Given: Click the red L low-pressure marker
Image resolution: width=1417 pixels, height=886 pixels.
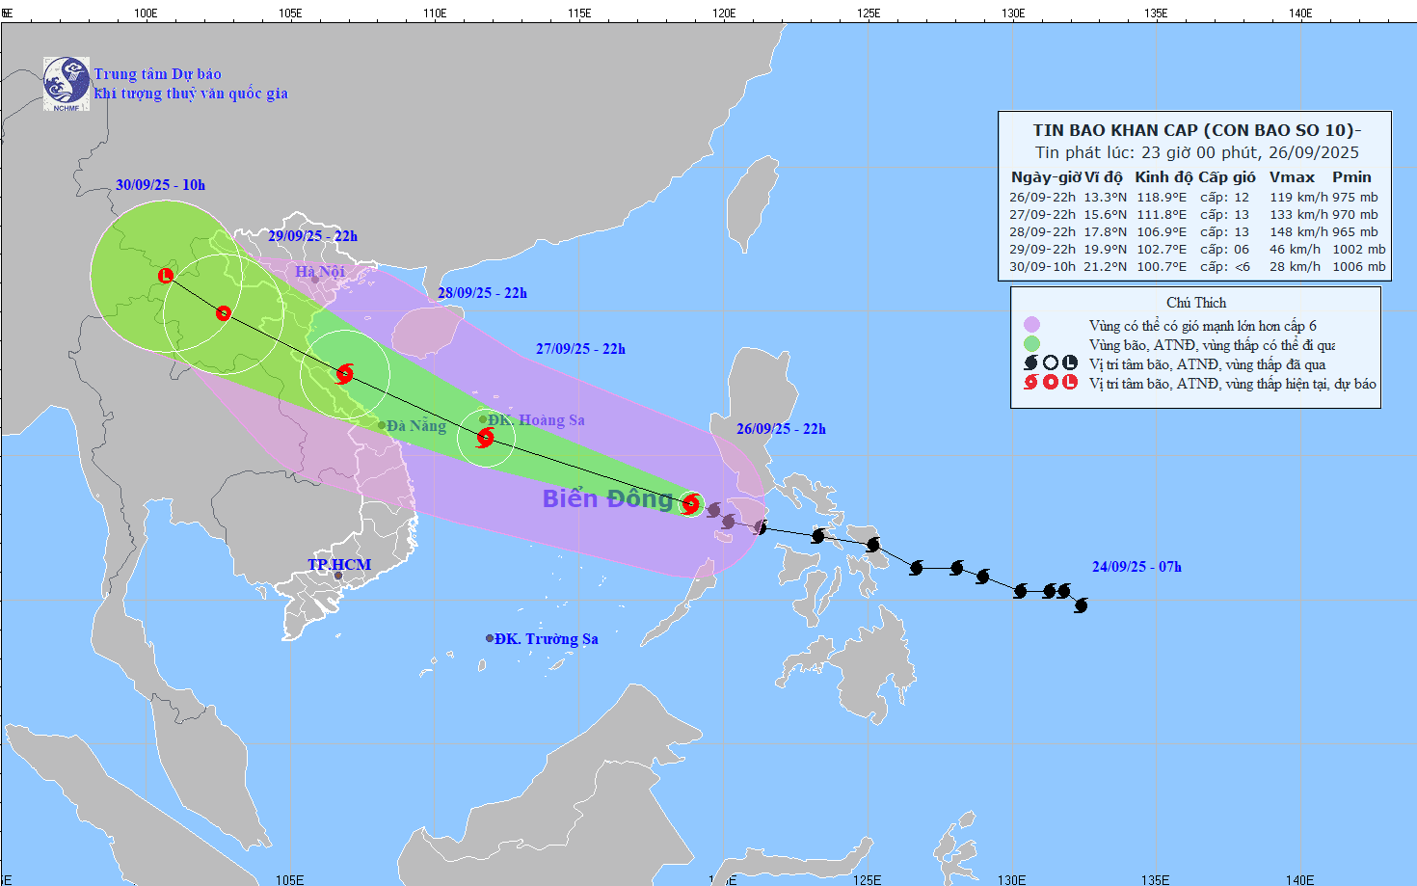Looking at the screenshot, I should pos(166,276).
